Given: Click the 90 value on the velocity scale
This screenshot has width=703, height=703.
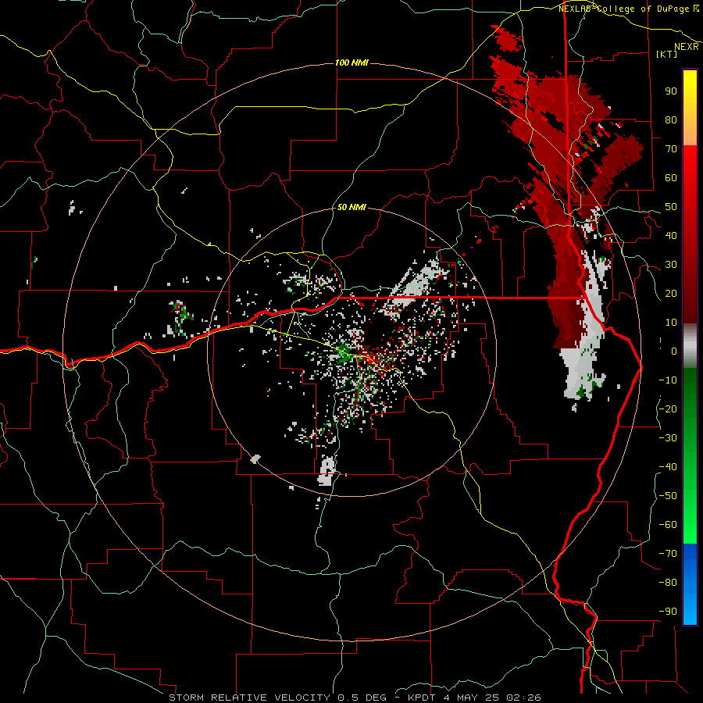Looking at the screenshot, I should click(x=671, y=91).
